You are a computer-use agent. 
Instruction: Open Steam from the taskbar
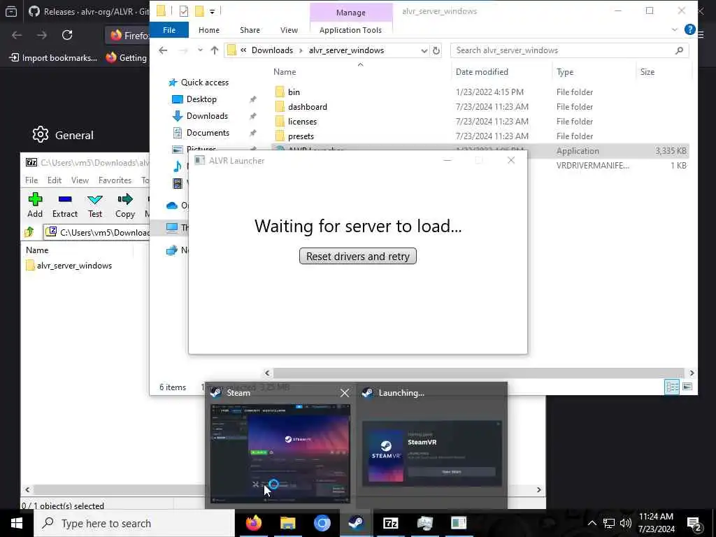point(356,523)
